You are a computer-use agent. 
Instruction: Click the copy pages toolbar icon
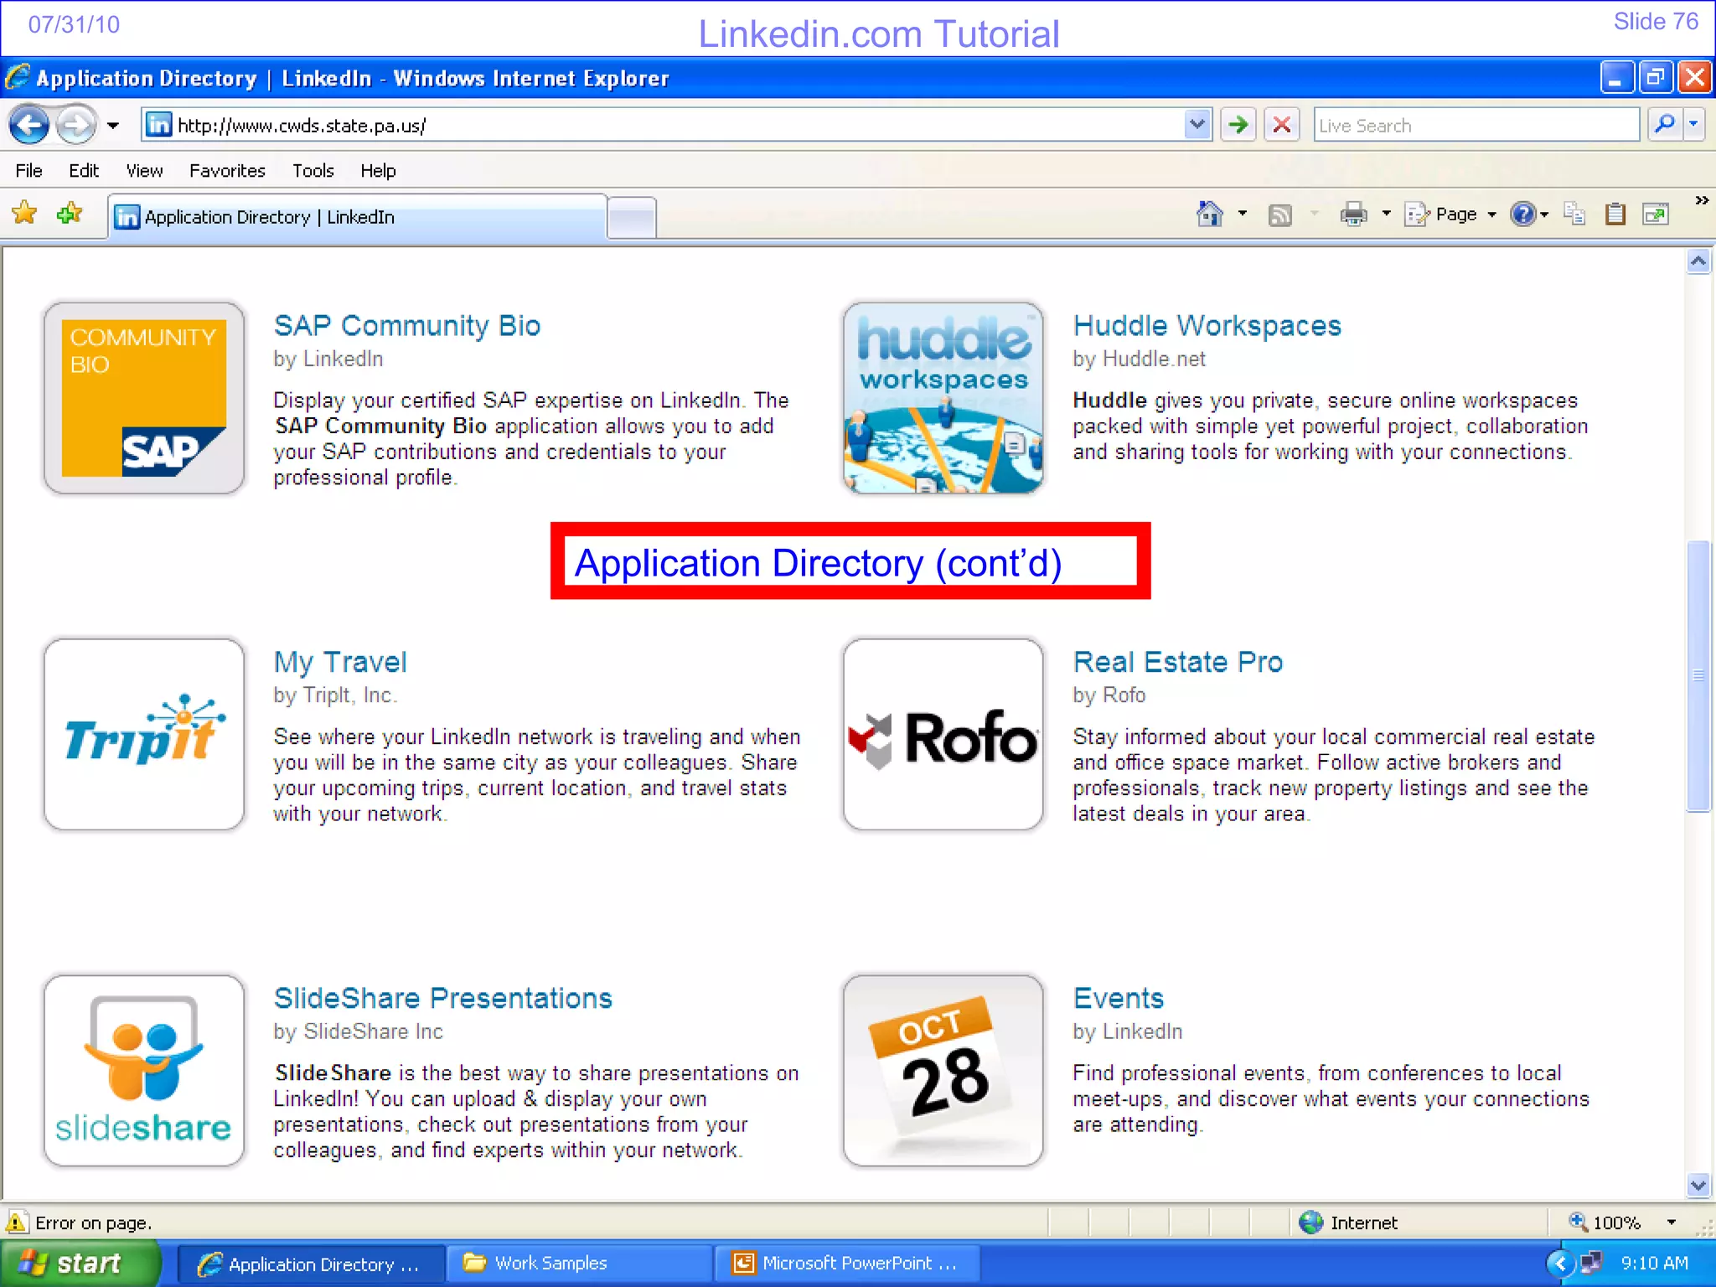(x=1574, y=214)
